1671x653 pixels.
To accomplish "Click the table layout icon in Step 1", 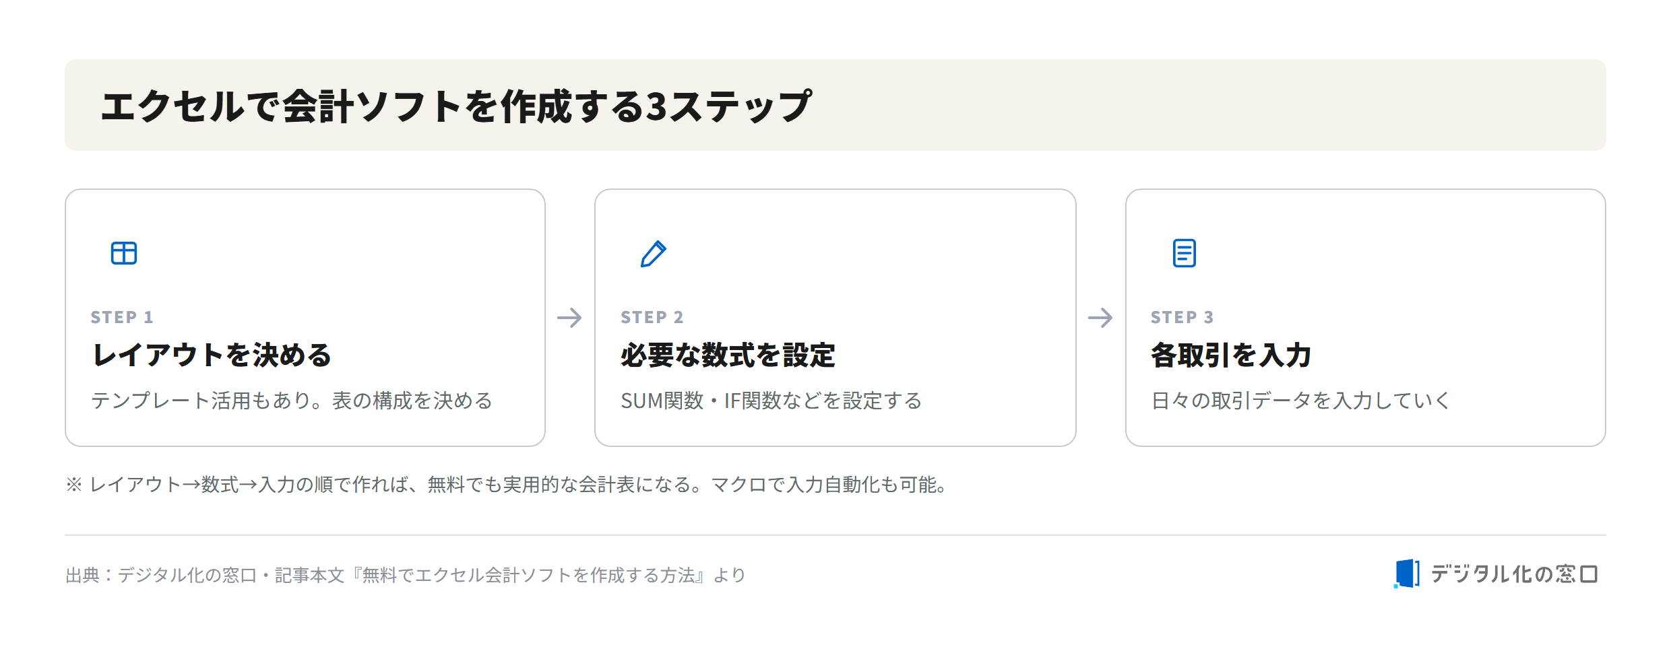I will tap(124, 253).
